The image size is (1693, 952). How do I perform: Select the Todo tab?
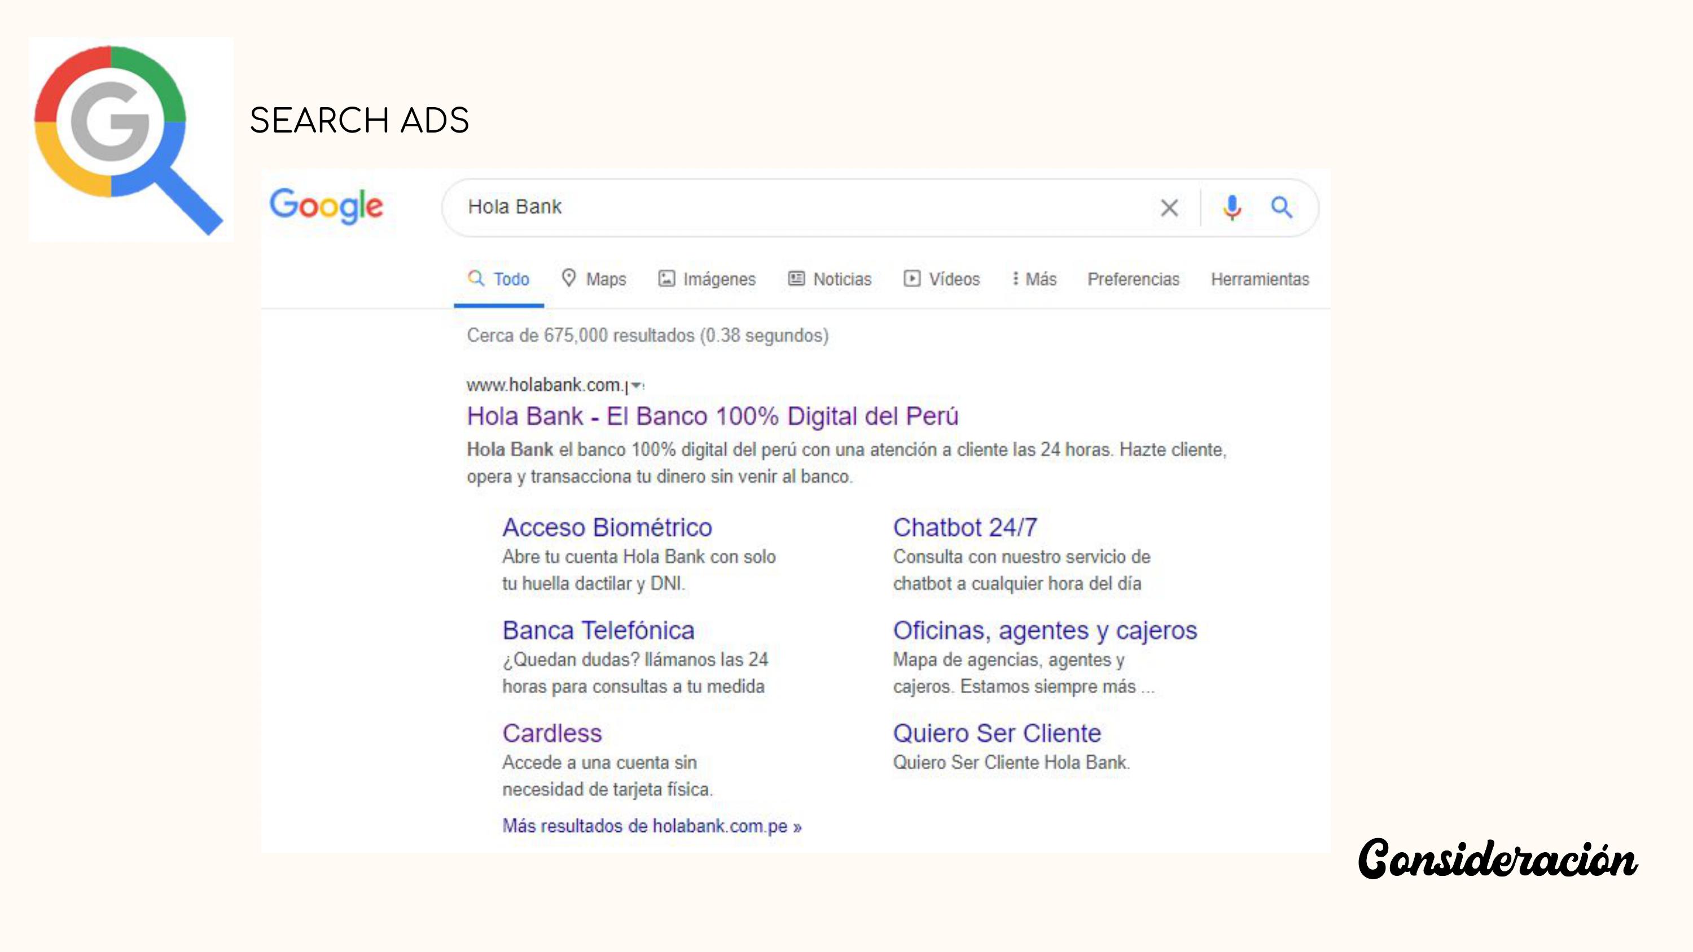[498, 279]
